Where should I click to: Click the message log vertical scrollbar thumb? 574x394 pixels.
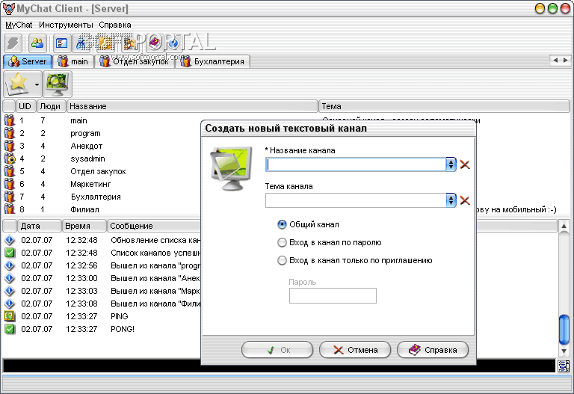[x=564, y=327]
